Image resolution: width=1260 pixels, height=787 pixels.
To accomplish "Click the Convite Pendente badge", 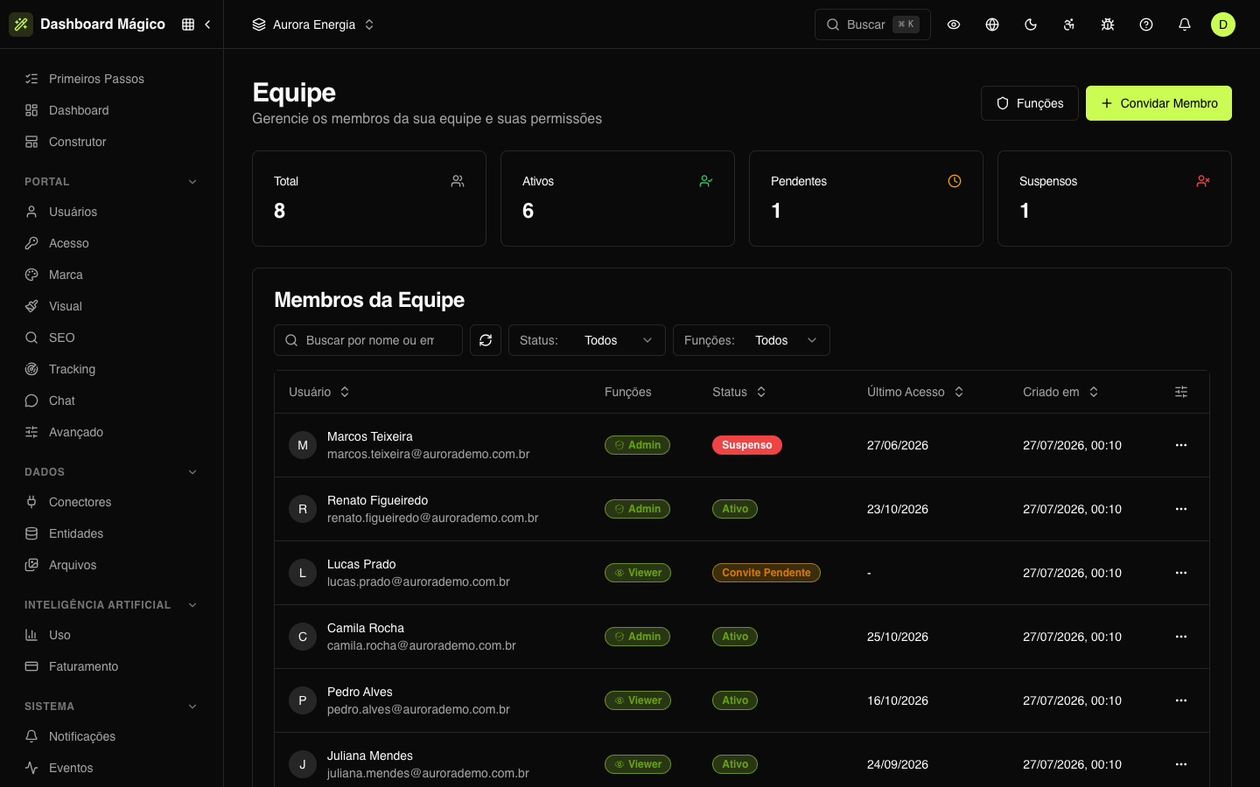I will coord(766,573).
